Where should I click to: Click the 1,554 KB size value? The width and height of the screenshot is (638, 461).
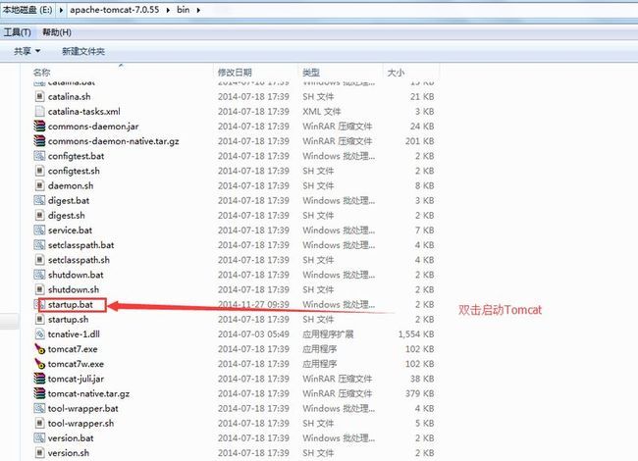[416, 334]
